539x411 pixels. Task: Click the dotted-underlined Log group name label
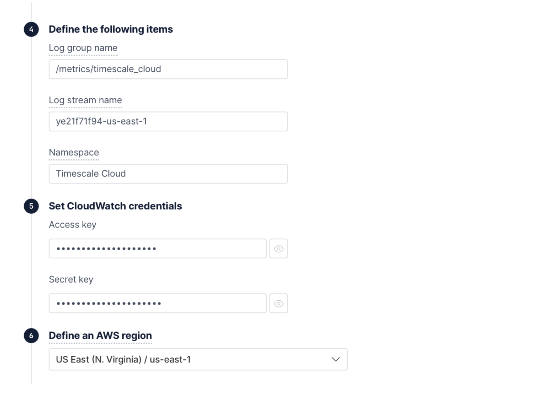click(83, 48)
